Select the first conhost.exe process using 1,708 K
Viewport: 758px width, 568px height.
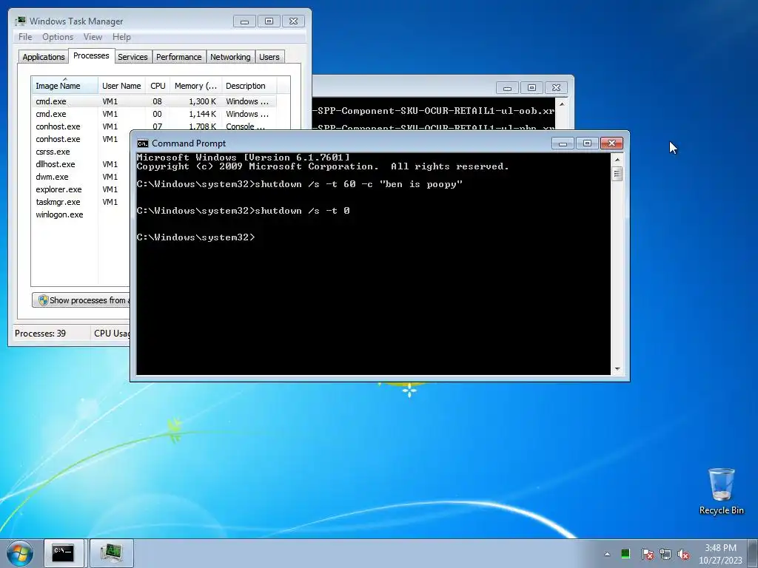pos(154,126)
